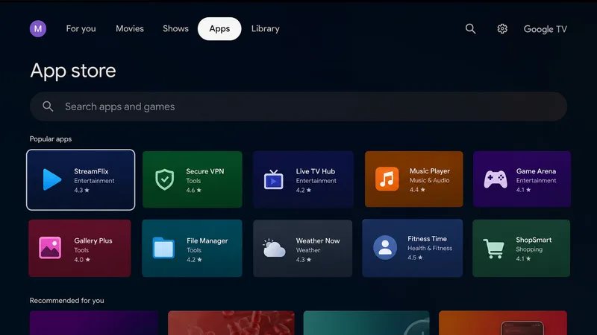Click the 4.0 star rating of Gallery Plus
The image size is (597, 335).
point(82,260)
